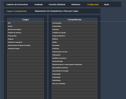Select Administrador de Banco de dados row

click(x=25, y=45)
